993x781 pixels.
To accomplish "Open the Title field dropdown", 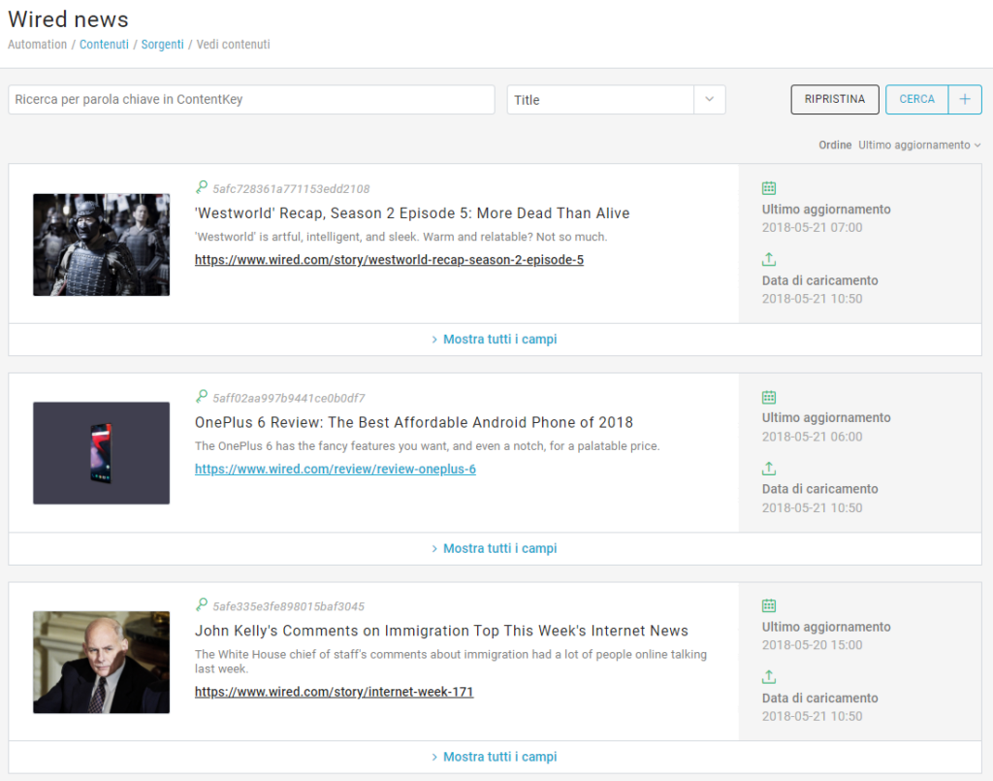I will pos(709,100).
